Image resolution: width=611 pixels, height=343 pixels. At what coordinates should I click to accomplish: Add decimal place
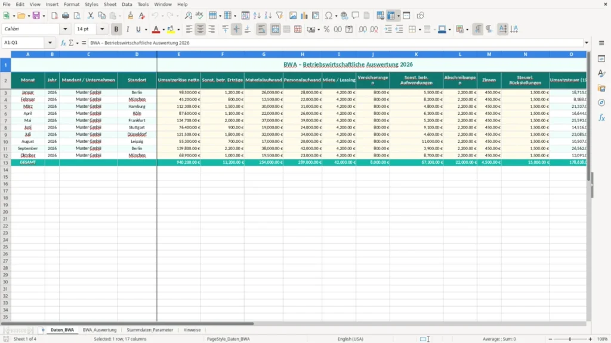click(x=363, y=29)
